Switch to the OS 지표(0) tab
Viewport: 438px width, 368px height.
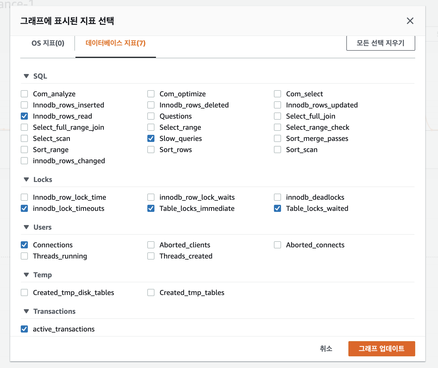(x=48, y=43)
